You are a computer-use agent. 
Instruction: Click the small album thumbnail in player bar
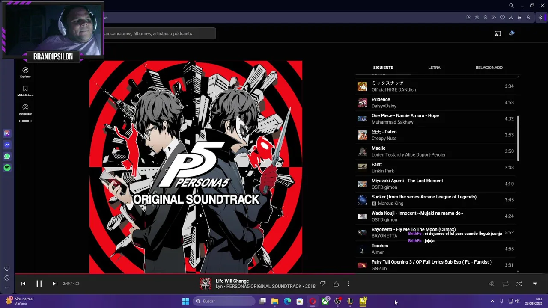[205, 284]
